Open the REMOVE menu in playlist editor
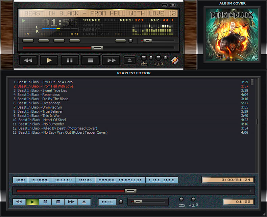This screenshot has width=267, height=217. tap(40, 180)
